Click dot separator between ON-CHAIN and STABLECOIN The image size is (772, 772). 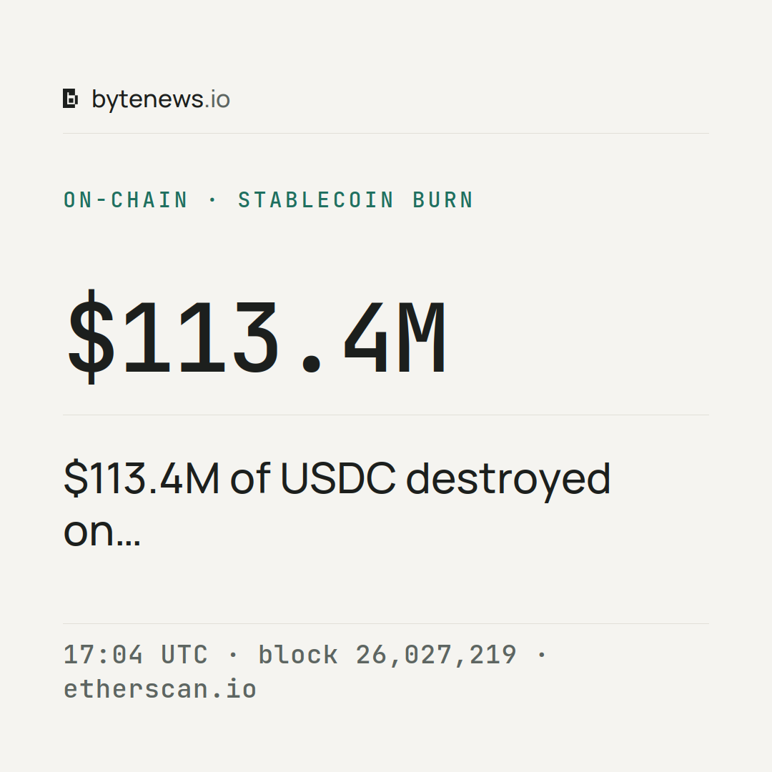[213, 200]
